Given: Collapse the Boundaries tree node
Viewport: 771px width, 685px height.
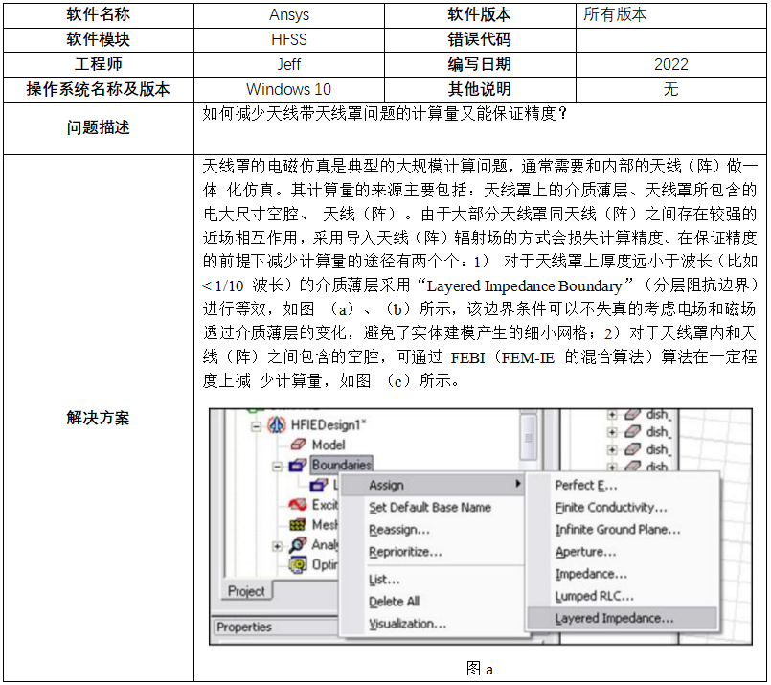Looking at the screenshot, I should (x=278, y=466).
